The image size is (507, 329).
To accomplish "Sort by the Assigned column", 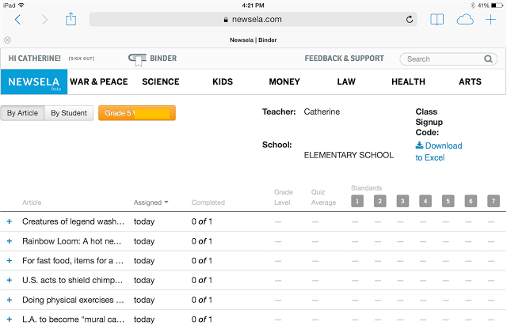I will tap(151, 202).
